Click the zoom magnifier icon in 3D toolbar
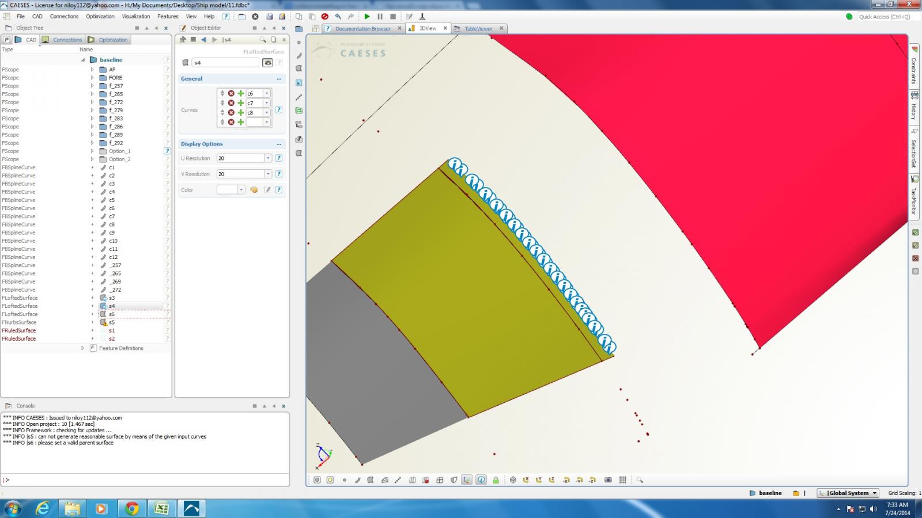 click(x=640, y=479)
